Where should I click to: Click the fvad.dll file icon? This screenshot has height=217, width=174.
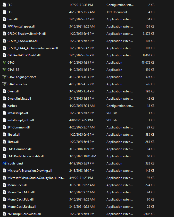4,19
